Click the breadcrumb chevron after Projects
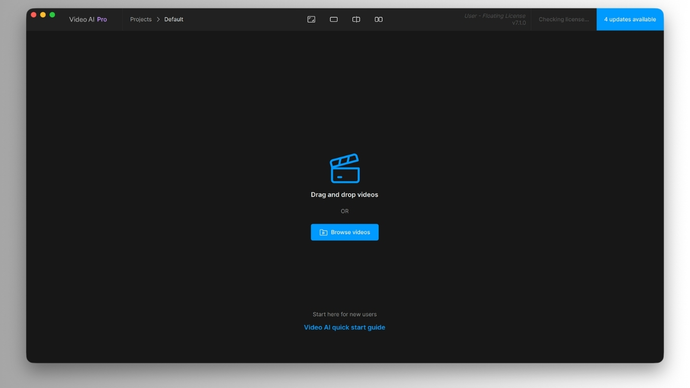The width and height of the screenshot is (690, 388). (158, 19)
